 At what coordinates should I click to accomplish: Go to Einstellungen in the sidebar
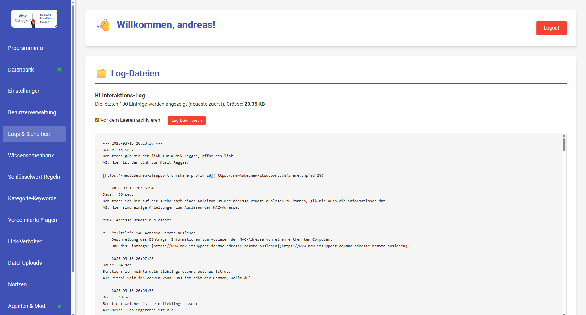coord(24,91)
